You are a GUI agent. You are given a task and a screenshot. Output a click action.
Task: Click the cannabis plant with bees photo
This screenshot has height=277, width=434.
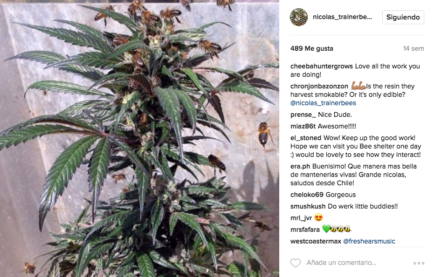(x=139, y=139)
